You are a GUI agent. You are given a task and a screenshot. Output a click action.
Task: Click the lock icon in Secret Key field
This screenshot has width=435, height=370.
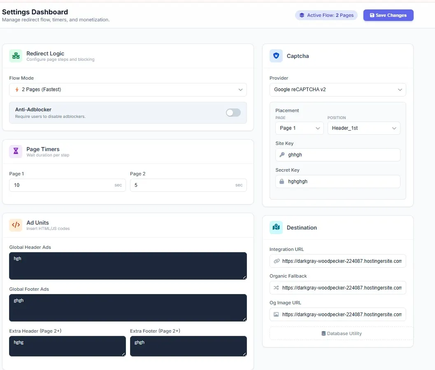pos(281,182)
